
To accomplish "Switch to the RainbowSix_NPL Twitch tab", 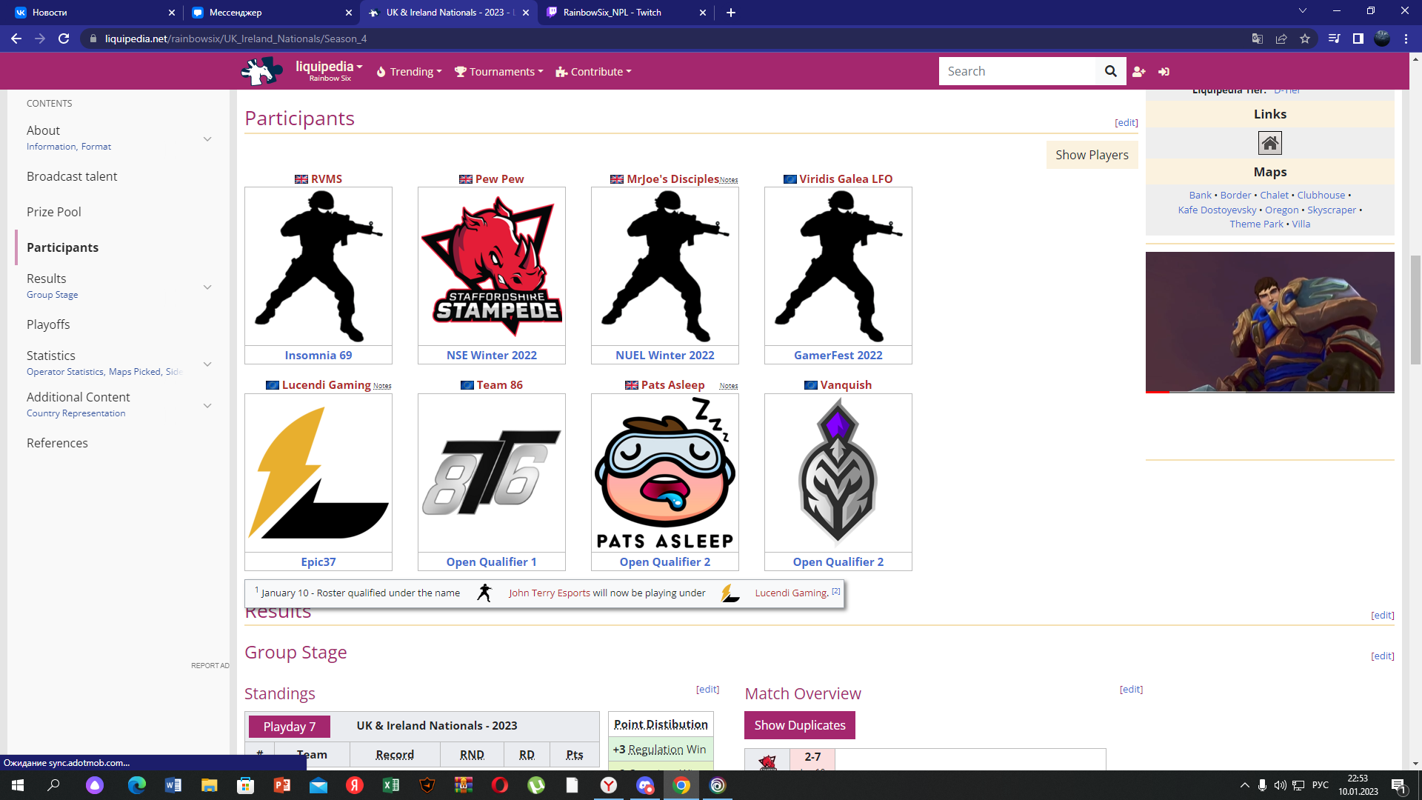I will coord(612,13).
